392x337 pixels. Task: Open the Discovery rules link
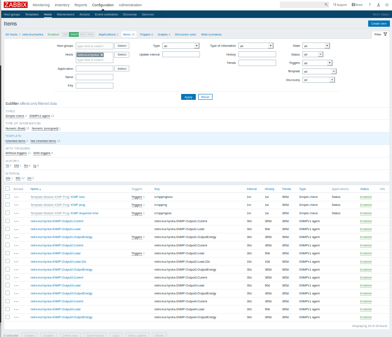point(185,34)
